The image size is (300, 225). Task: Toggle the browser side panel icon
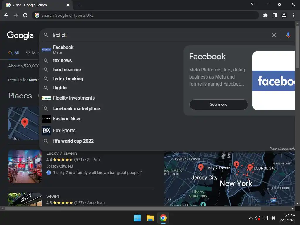pos(275,15)
